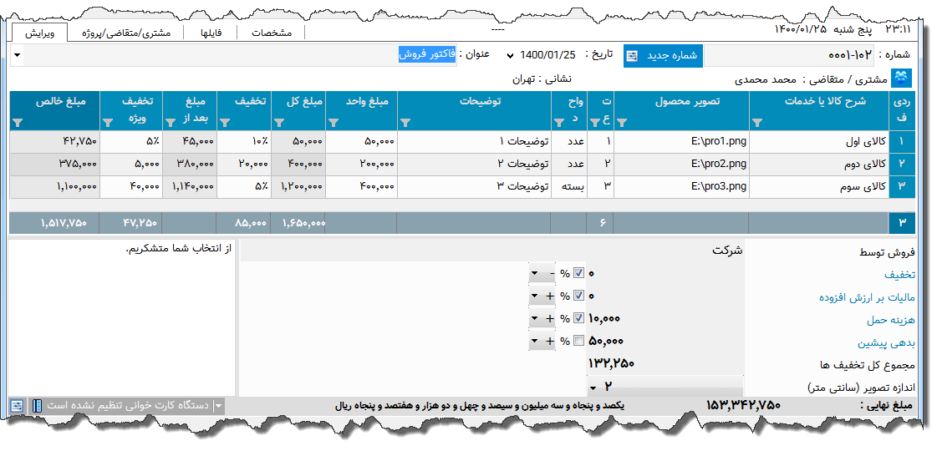The height and width of the screenshot is (451, 937).
Task: Enable the percent checkbox for بدهی پیشین
Action: click(578, 342)
